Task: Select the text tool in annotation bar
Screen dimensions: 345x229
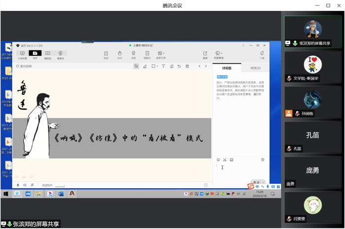Action: tap(164, 66)
